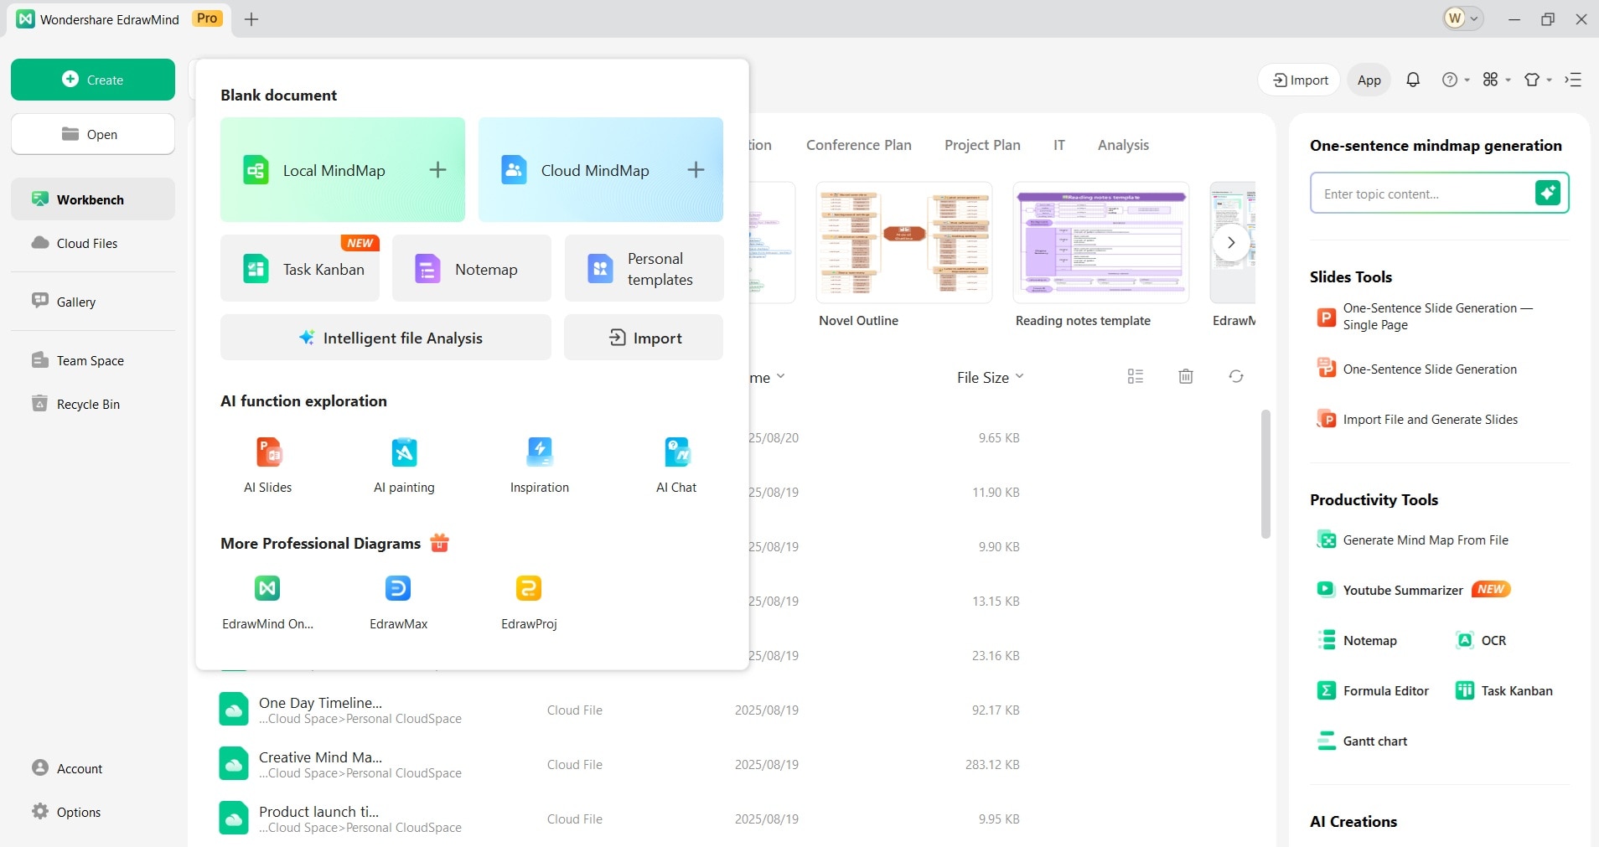Switch to Project Plan template tab
1599x847 pixels.
point(982,145)
